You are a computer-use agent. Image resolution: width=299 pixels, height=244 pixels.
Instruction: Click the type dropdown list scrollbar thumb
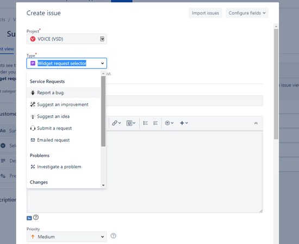coord(103,112)
